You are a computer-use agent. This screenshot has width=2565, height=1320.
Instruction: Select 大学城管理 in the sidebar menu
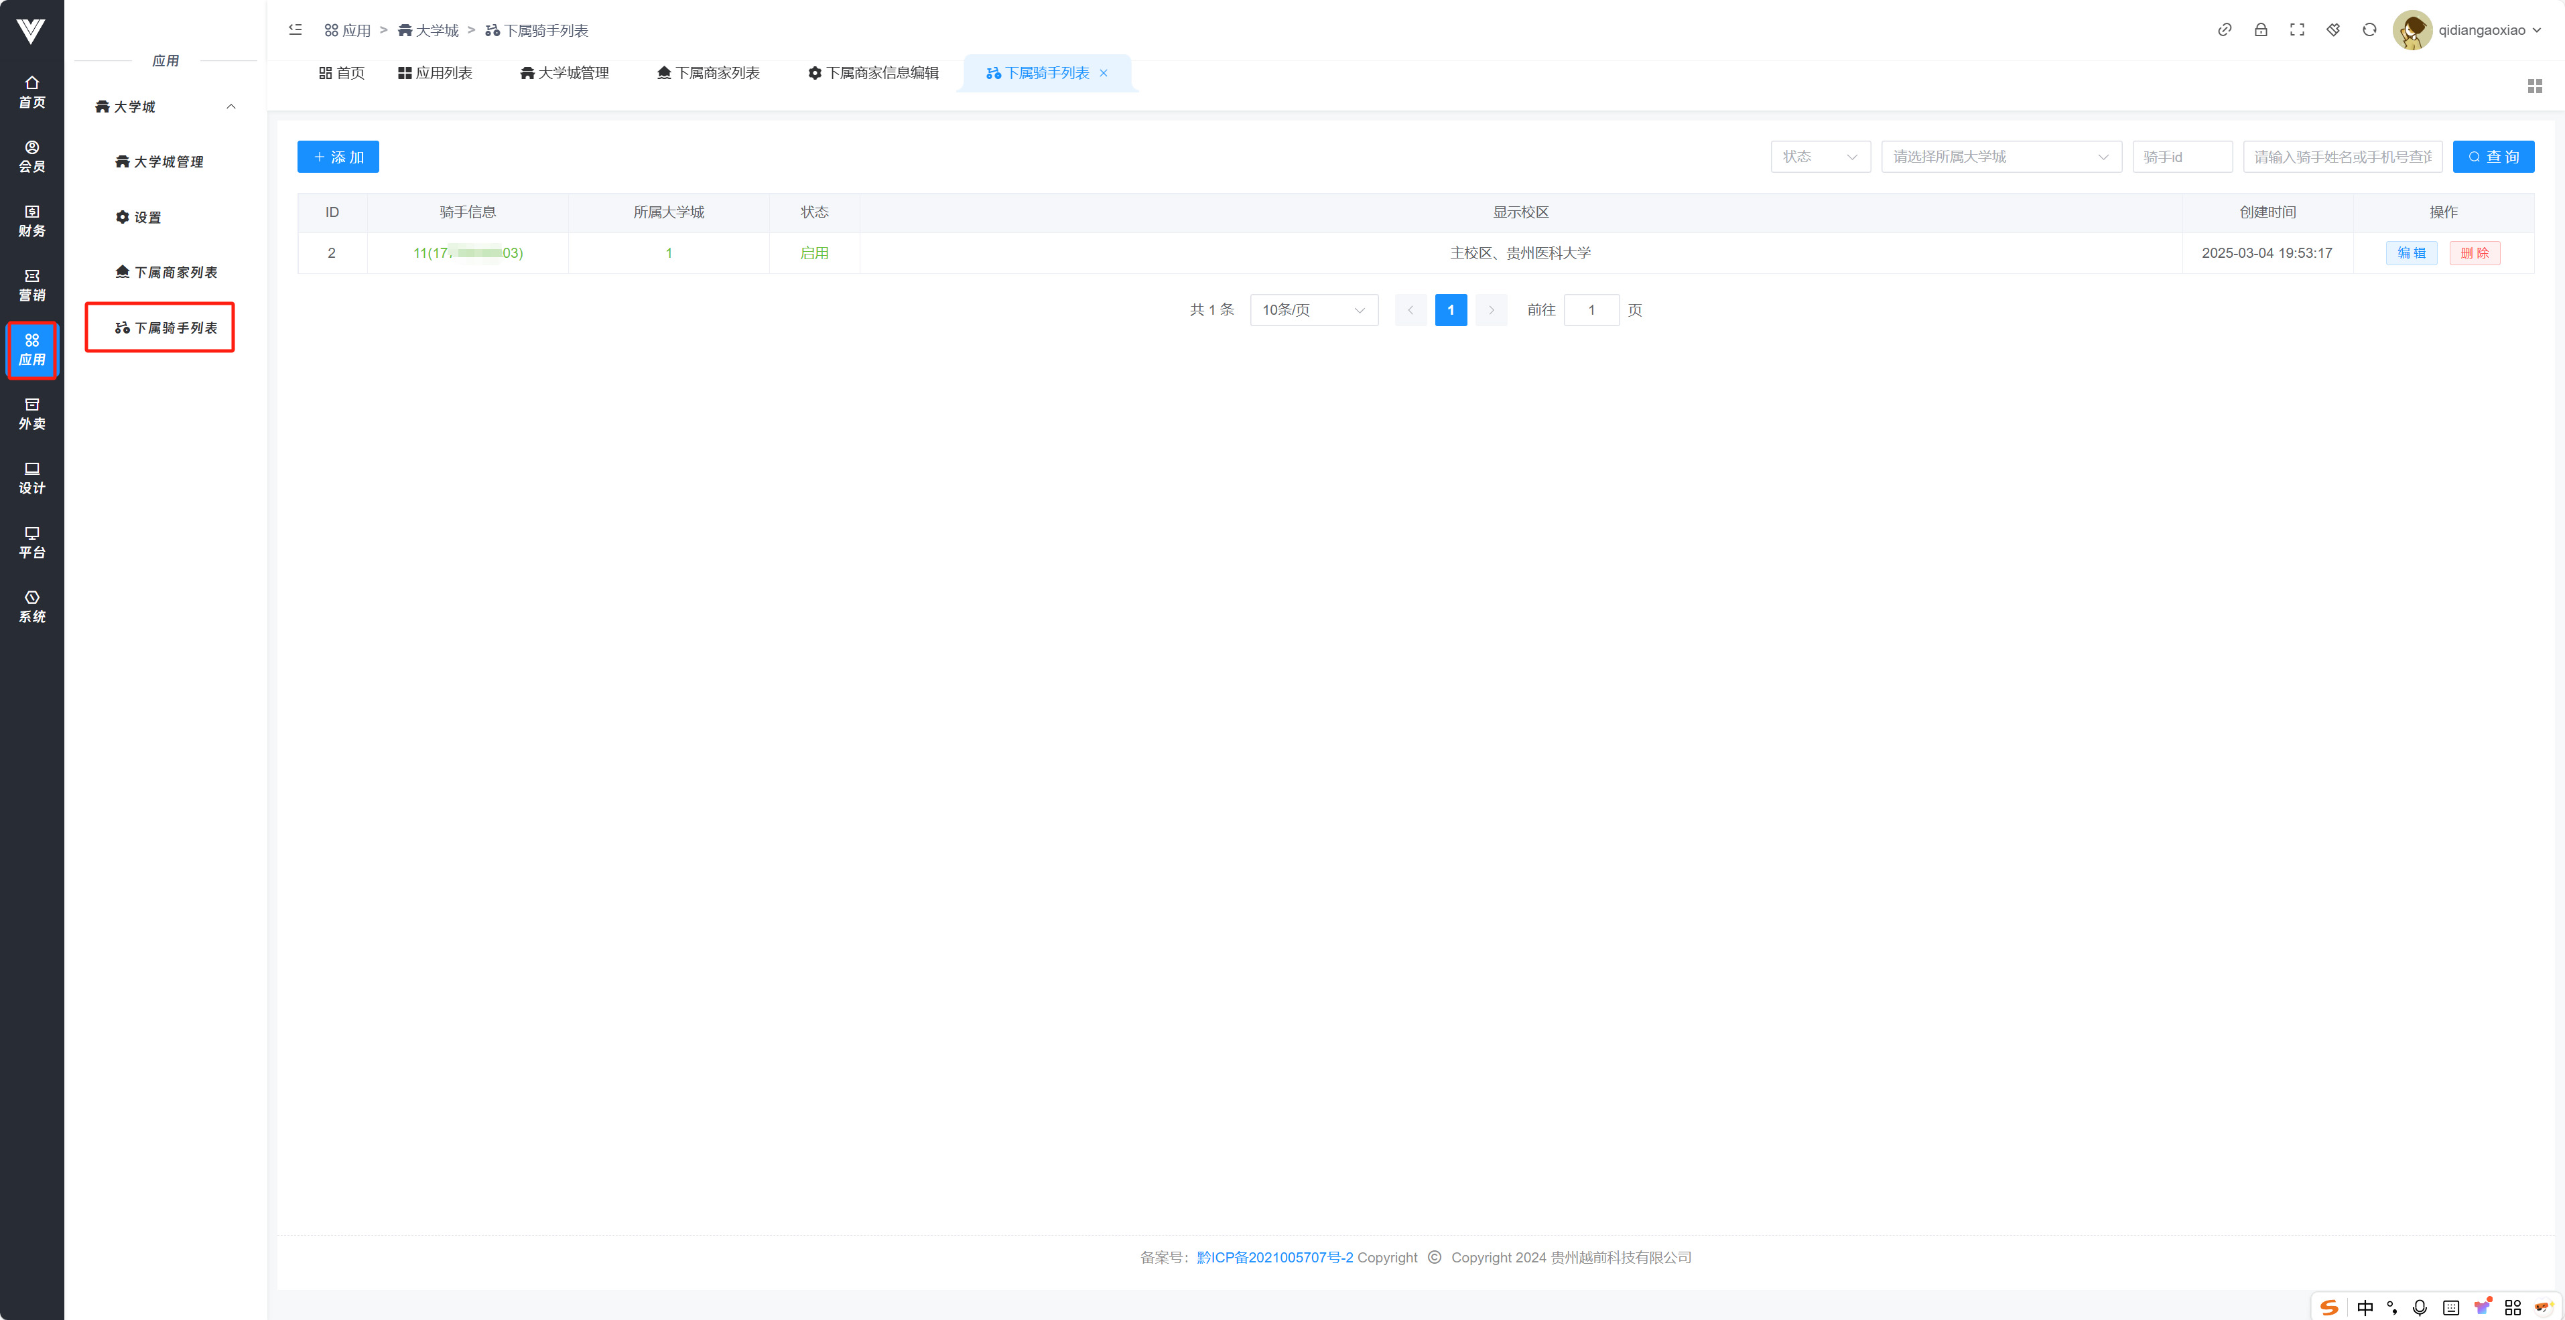pos(159,161)
